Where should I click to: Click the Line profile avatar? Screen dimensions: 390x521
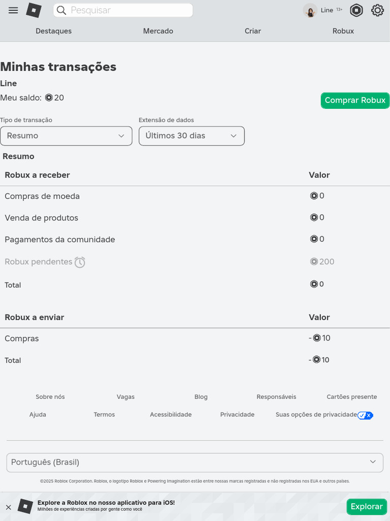310,10
